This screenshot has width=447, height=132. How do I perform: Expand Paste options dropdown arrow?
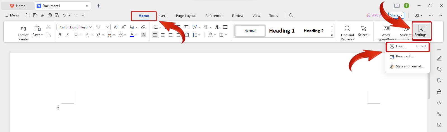click(x=42, y=35)
